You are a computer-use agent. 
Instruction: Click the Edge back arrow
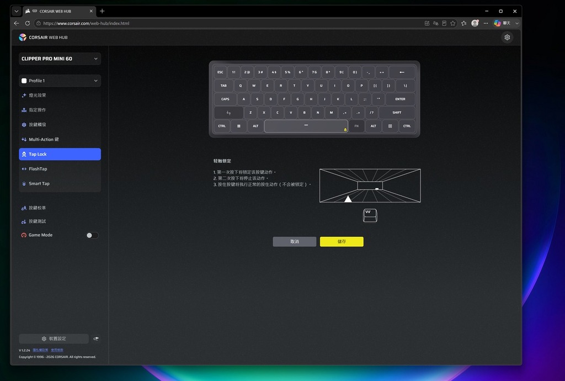[x=17, y=23]
